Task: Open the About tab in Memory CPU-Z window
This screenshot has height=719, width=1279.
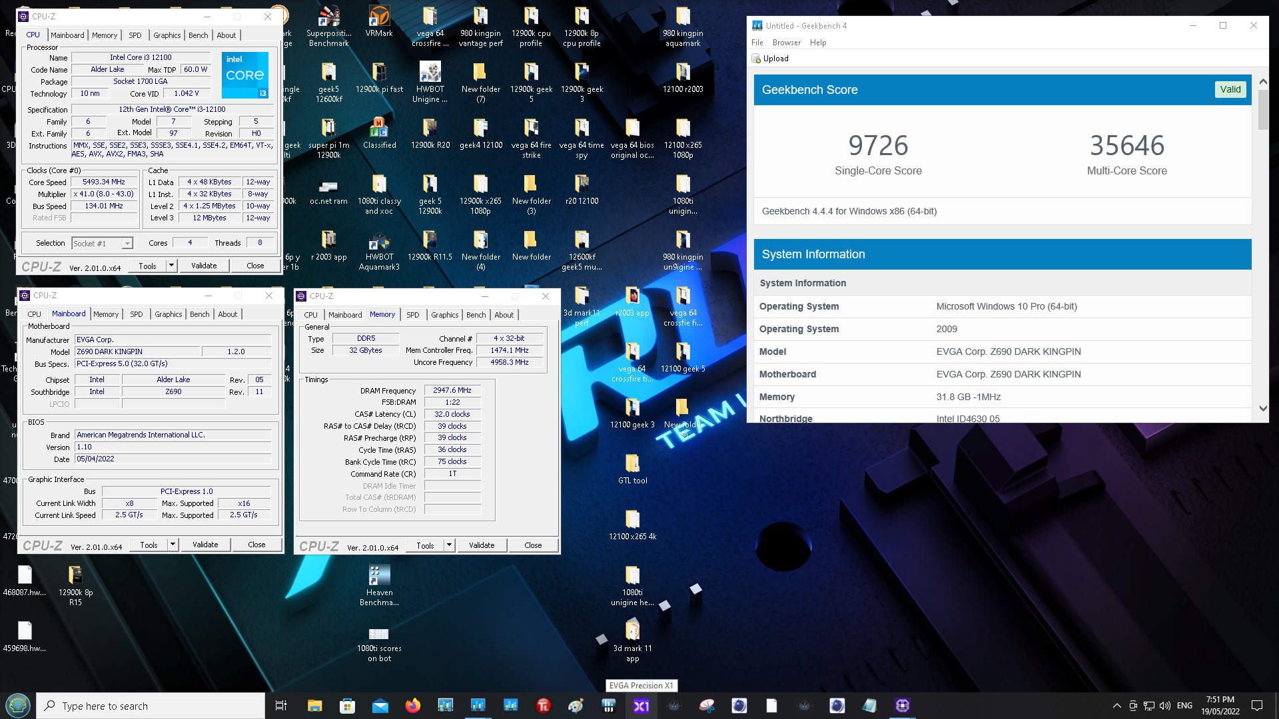Action: tap(504, 315)
